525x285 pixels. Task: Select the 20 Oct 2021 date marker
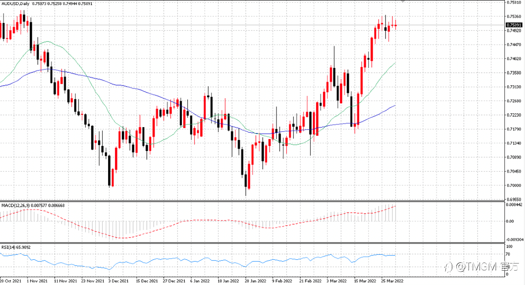point(11,281)
